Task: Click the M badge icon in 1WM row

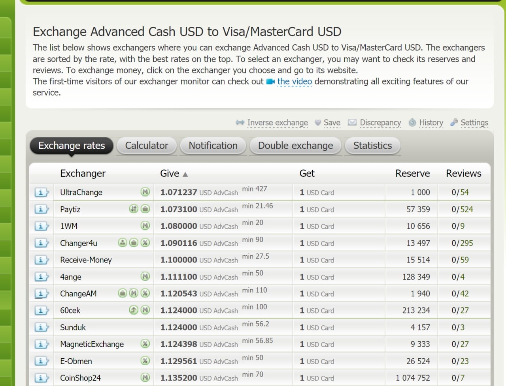Action: tap(145, 226)
